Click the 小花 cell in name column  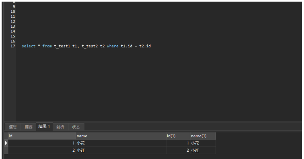coord(121,143)
